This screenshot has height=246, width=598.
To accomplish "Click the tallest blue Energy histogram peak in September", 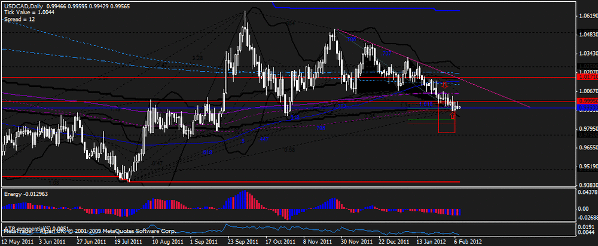I will pyautogui.click(x=244, y=199).
